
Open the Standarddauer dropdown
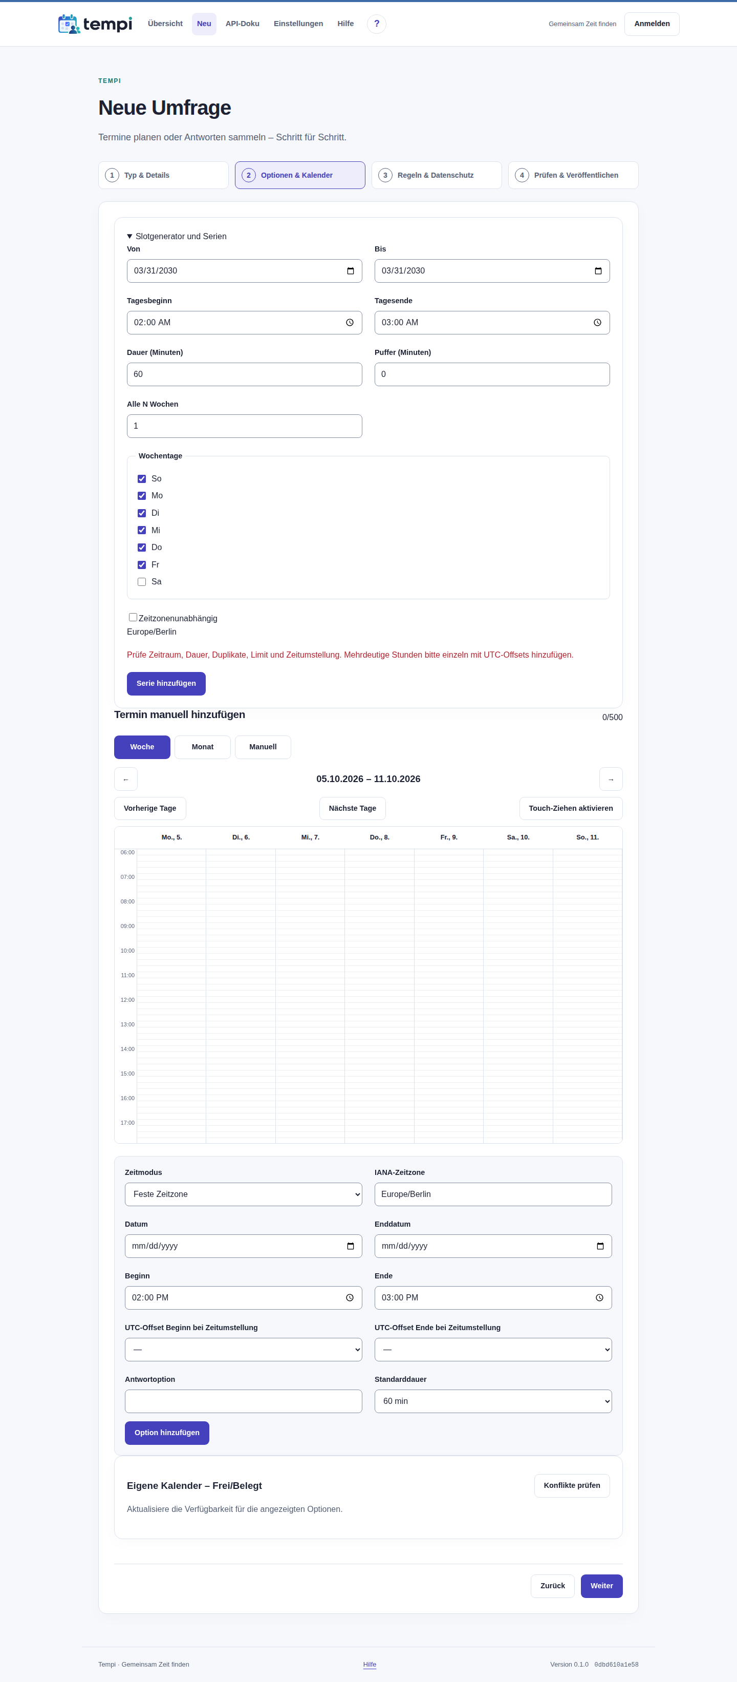tap(493, 1401)
